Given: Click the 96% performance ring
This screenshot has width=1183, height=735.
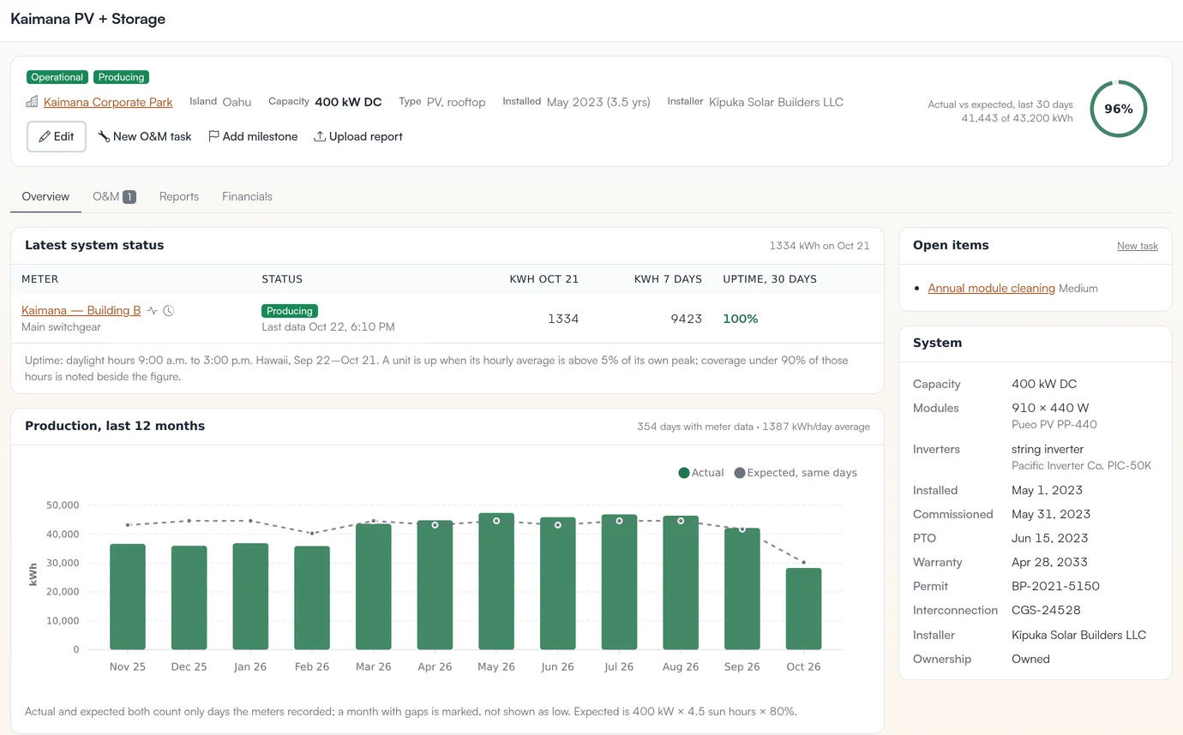Looking at the screenshot, I should click(1118, 109).
